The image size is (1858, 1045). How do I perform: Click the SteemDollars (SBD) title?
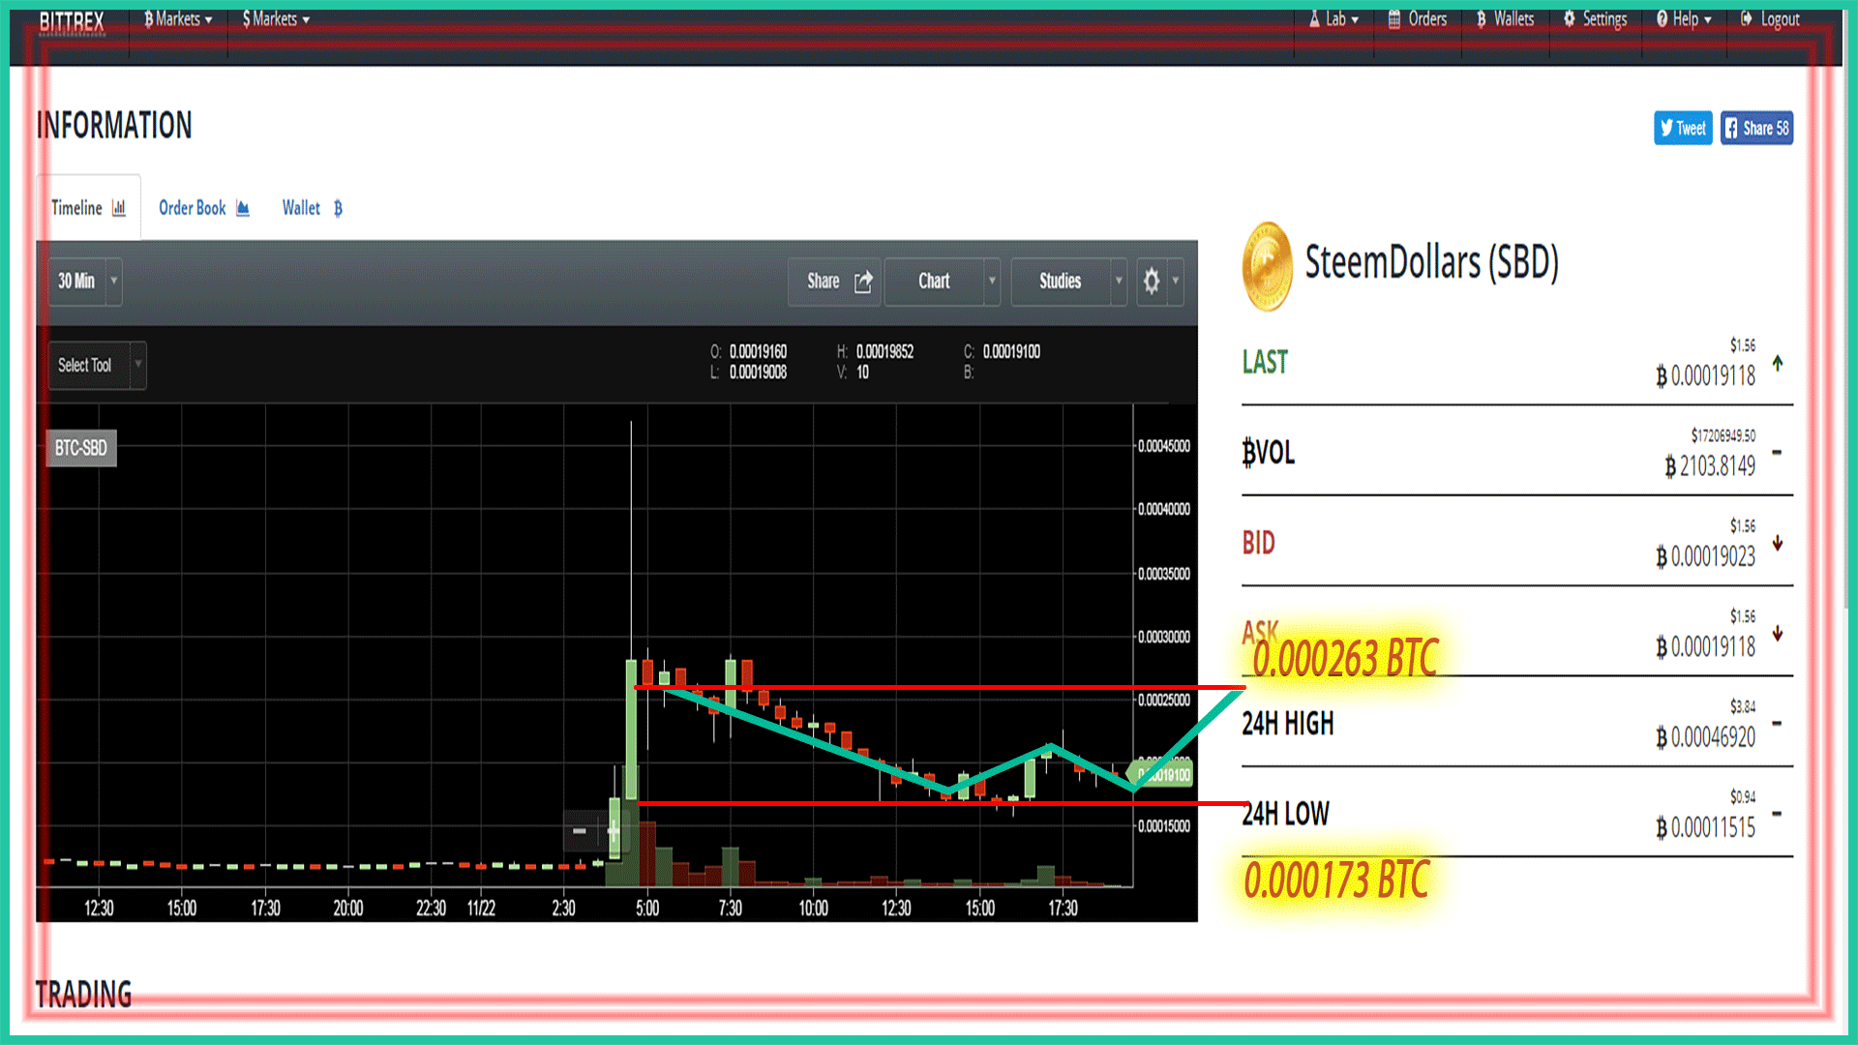tap(1431, 263)
